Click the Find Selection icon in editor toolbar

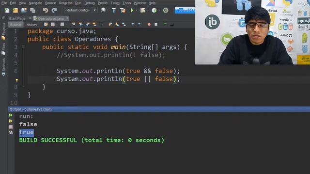click(x=74, y=24)
